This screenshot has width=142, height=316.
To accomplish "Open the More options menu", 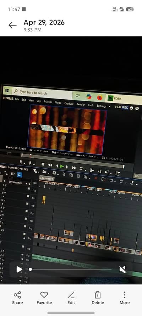I will pyautogui.click(x=125, y=297).
